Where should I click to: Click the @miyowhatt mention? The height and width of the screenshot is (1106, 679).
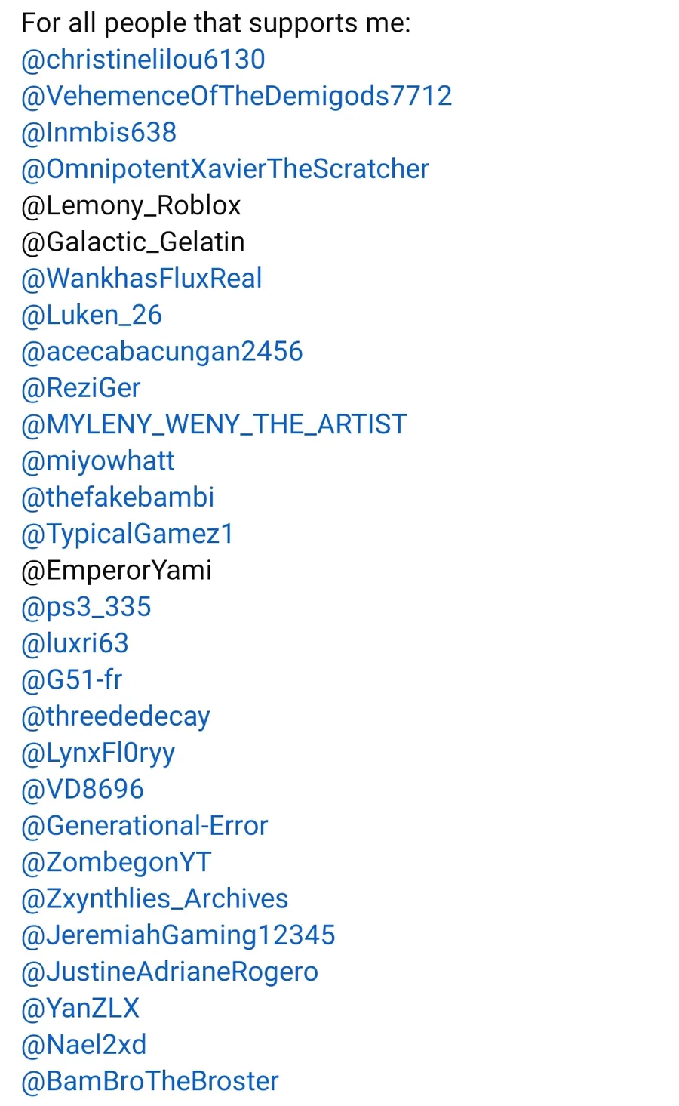point(98,461)
